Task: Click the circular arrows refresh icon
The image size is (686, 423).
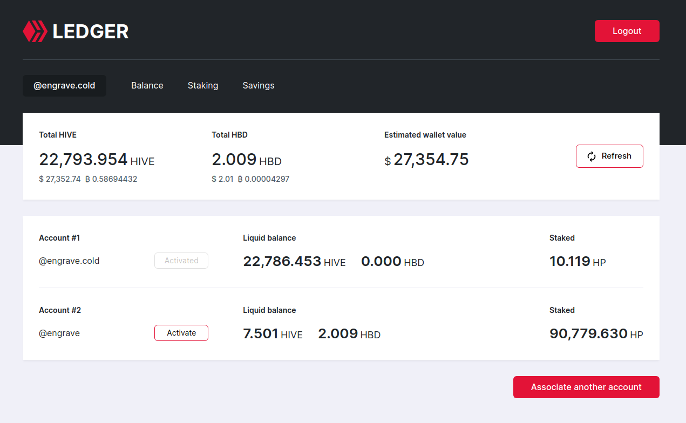Action: 592,156
